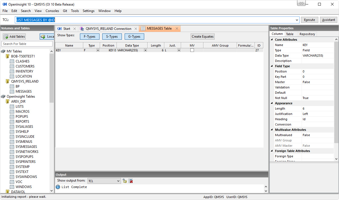
Task: Open the TCL command history dropdown
Action: (x=297, y=20)
